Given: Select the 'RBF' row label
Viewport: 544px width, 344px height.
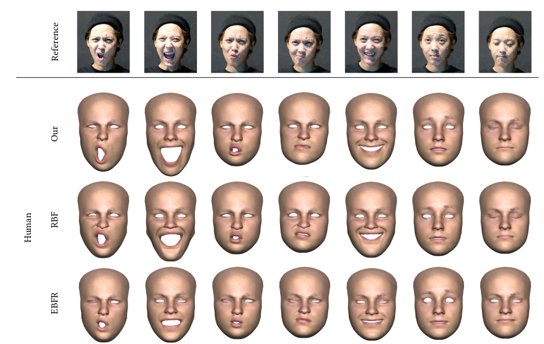Looking at the screenshot, I should click(x=54, y=220).
